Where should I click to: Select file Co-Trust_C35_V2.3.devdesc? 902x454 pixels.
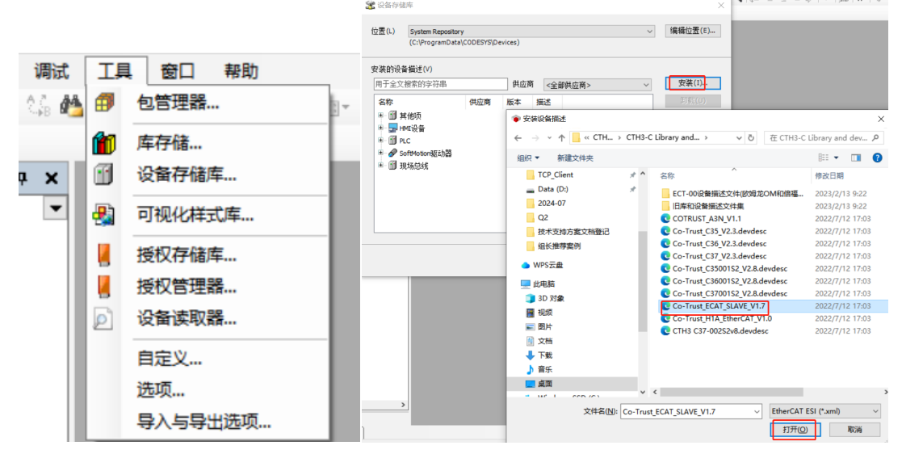pyautogui.click(x=719, y=231)
